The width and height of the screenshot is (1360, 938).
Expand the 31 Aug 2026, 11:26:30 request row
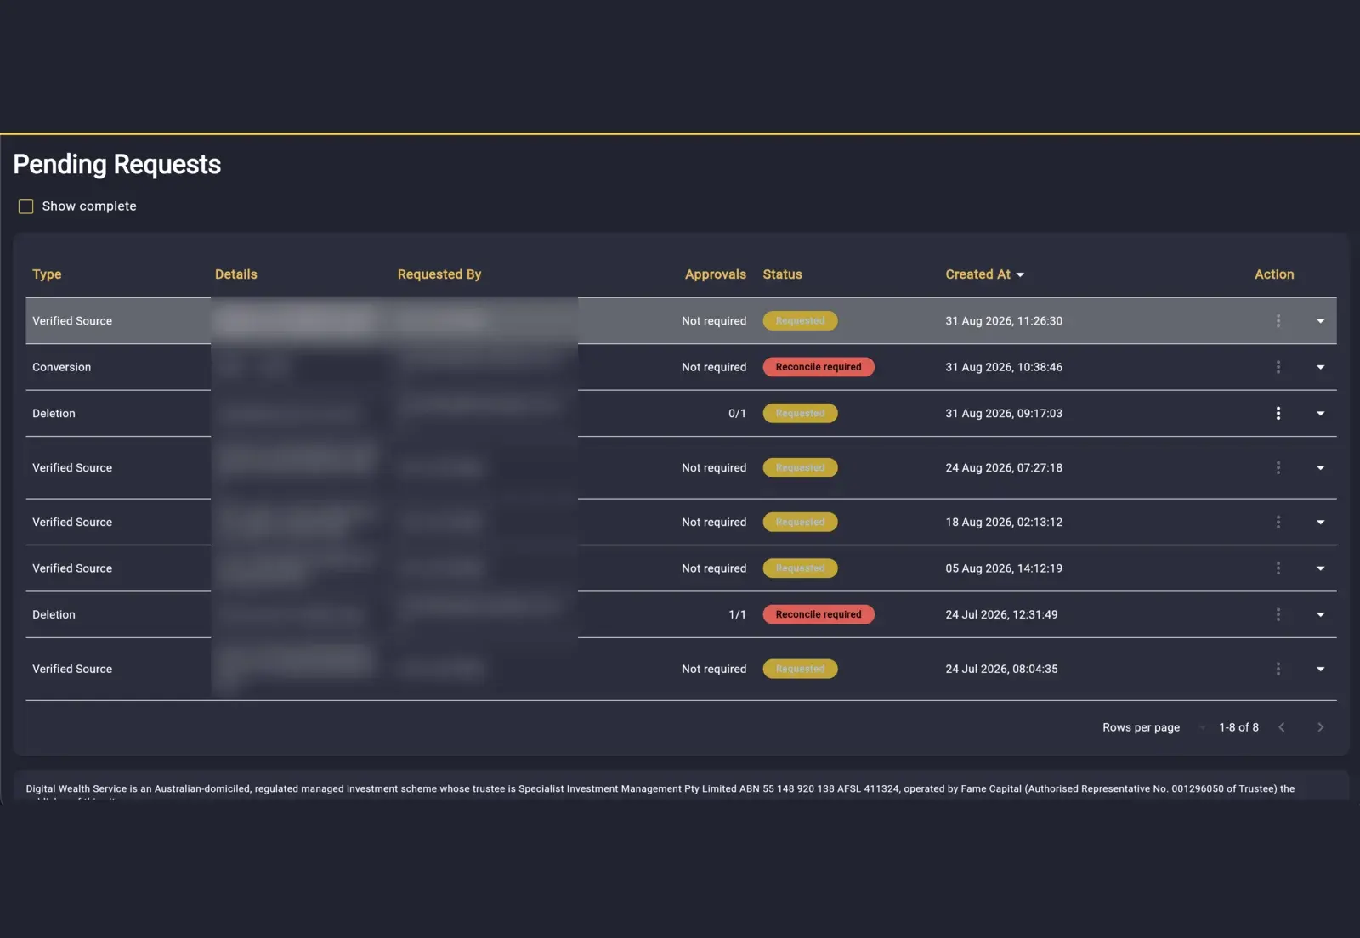(x=1320, y=321)
